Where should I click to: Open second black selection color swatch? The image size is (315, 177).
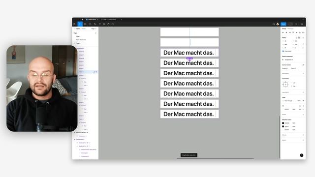click(x=283, y=126)
